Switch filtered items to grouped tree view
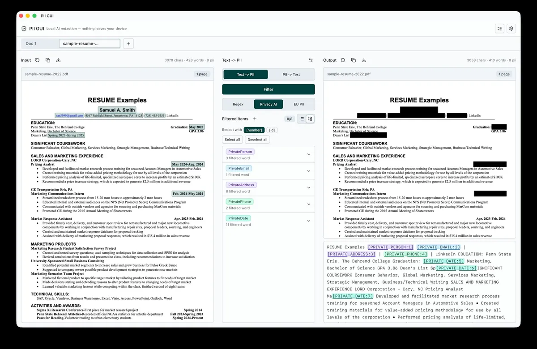Viewport: 537px width, 349px height. point(310,119)
